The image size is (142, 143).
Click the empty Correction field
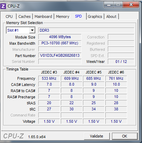click(x=121, y=37)
